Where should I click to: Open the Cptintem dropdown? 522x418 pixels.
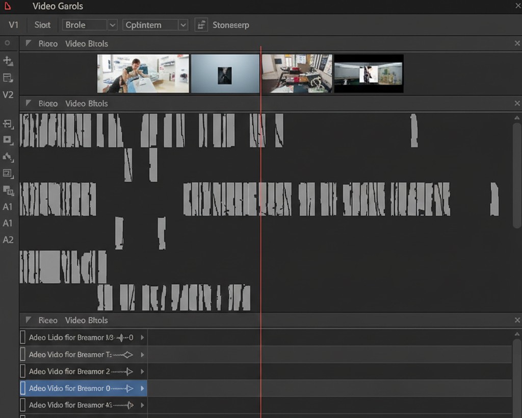pyautogui.click(x=183, y=25)
